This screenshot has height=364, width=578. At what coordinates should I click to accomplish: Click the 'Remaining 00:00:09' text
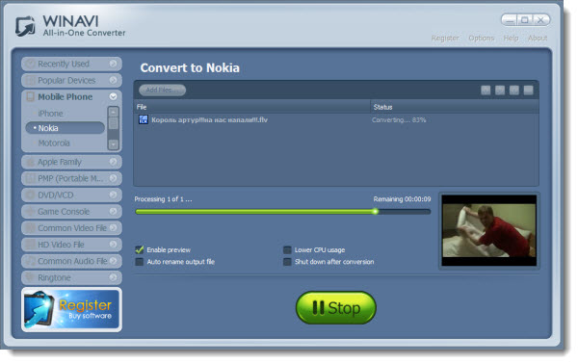pyautogui.click(x=402, y=199)
